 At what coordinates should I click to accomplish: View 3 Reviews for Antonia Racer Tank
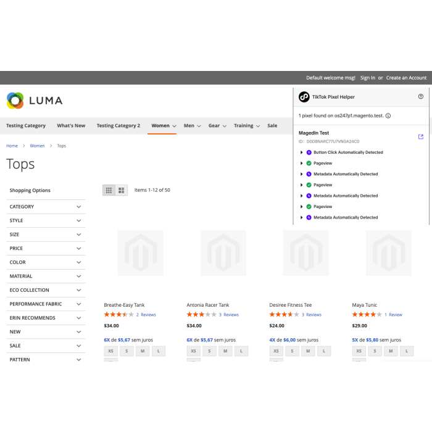229,315
